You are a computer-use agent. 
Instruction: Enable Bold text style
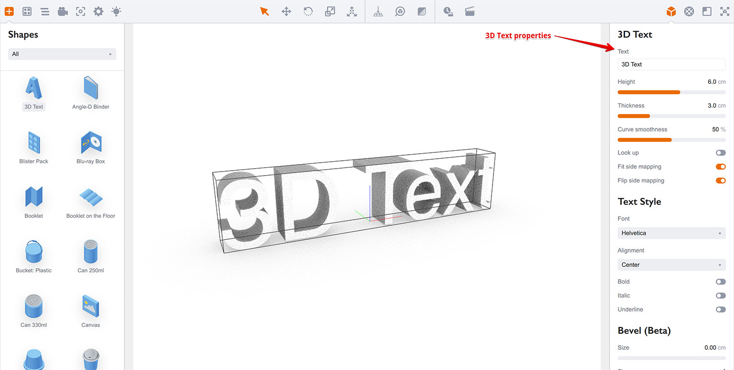(720, 281)
